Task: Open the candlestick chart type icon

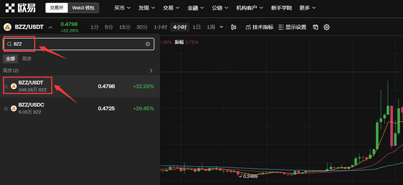Action: [x=234, y=27]
